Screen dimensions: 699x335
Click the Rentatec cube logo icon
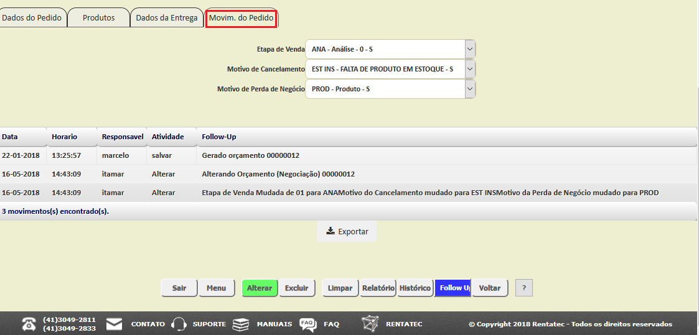click(x=369, y=324)
